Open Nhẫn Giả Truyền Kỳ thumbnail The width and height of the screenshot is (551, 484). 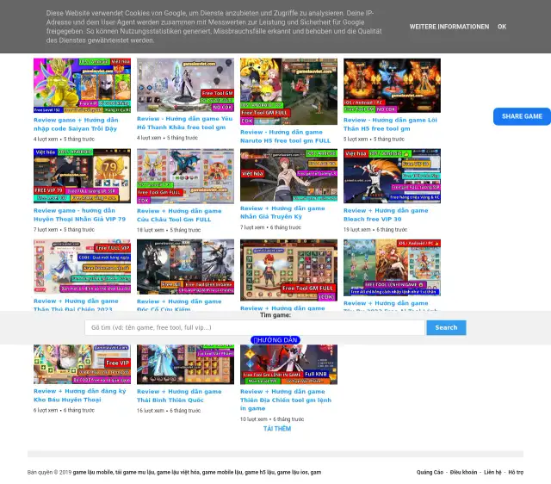click(288, 175)
